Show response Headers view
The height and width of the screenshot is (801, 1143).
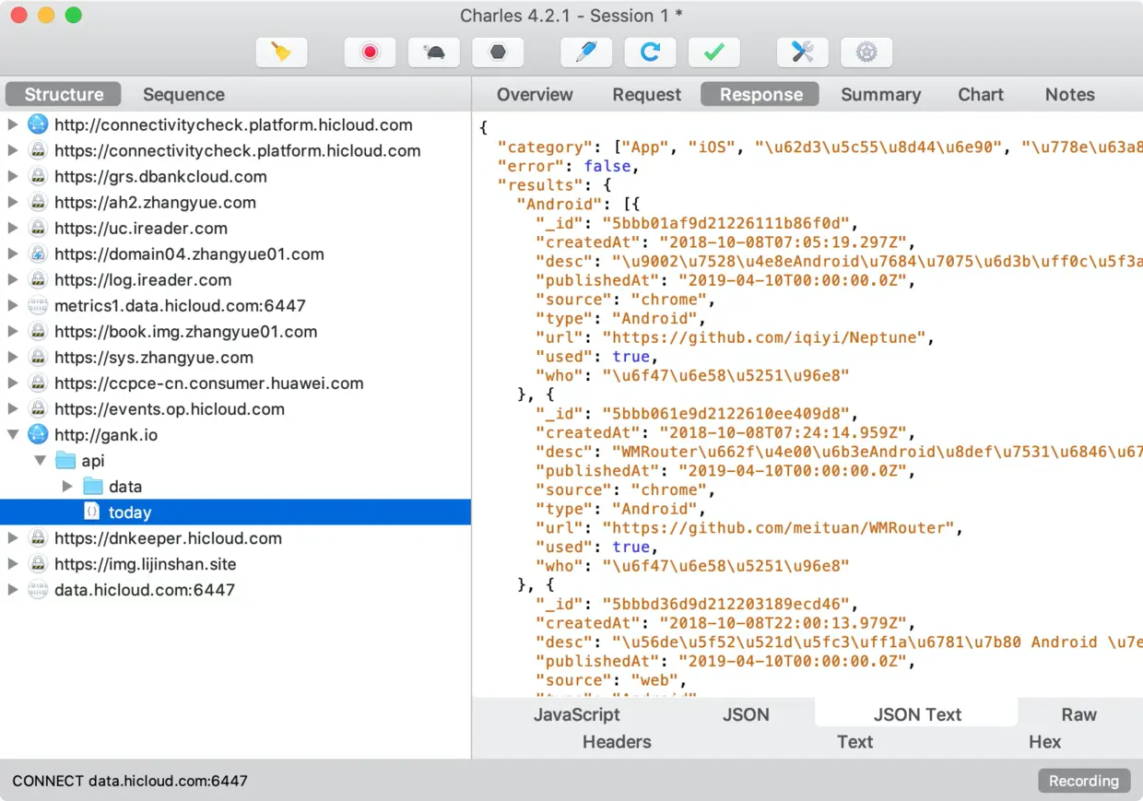click(x=617, y=742)
